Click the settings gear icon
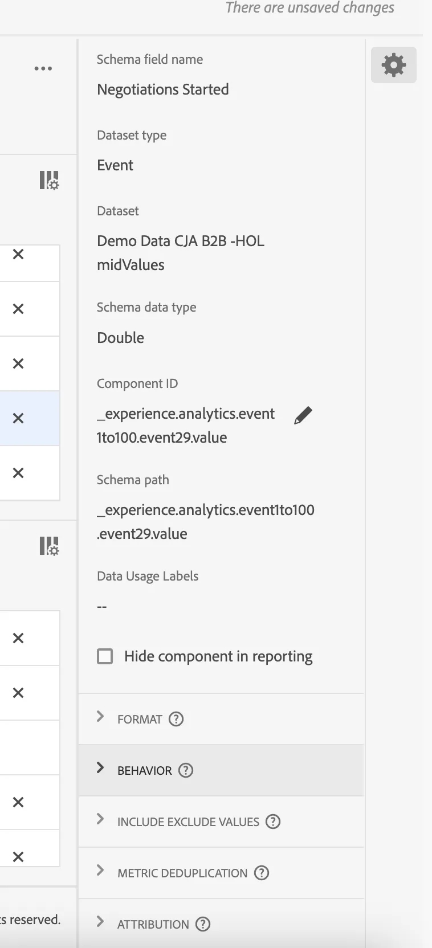The image size is (432, 948). click(394, 65)
